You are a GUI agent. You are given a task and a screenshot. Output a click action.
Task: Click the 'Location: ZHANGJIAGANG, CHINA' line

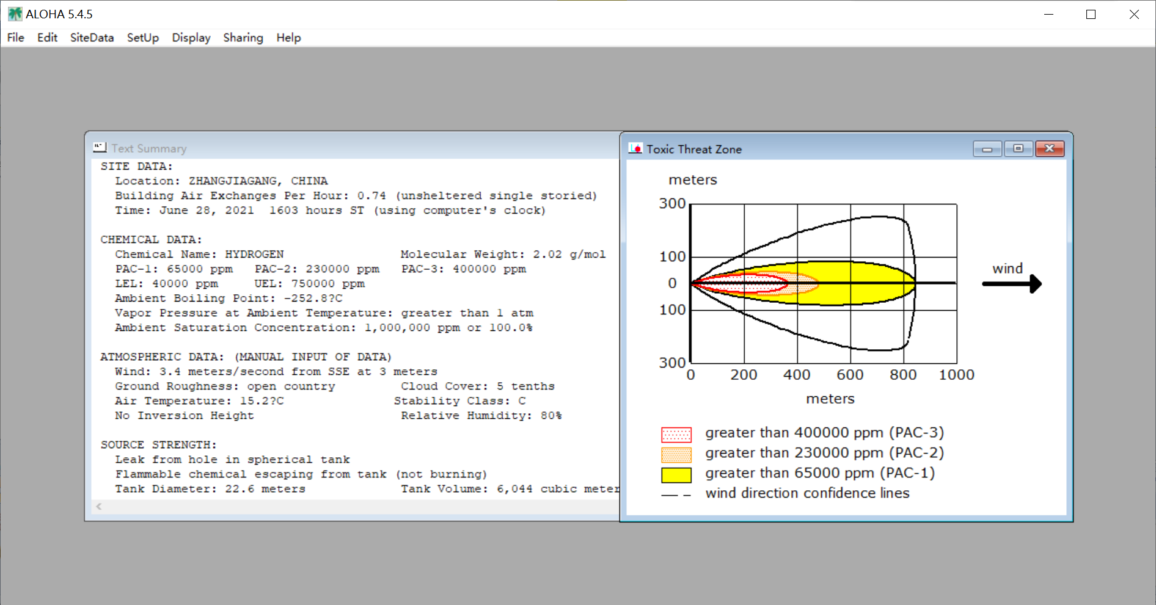coord(221,181)
